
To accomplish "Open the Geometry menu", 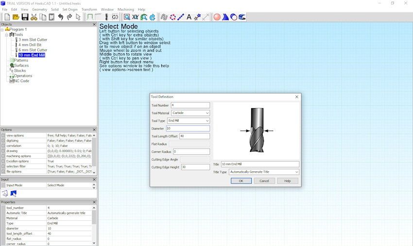I will [40, 9].
